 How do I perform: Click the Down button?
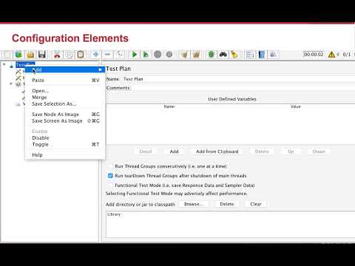point(319,151)
